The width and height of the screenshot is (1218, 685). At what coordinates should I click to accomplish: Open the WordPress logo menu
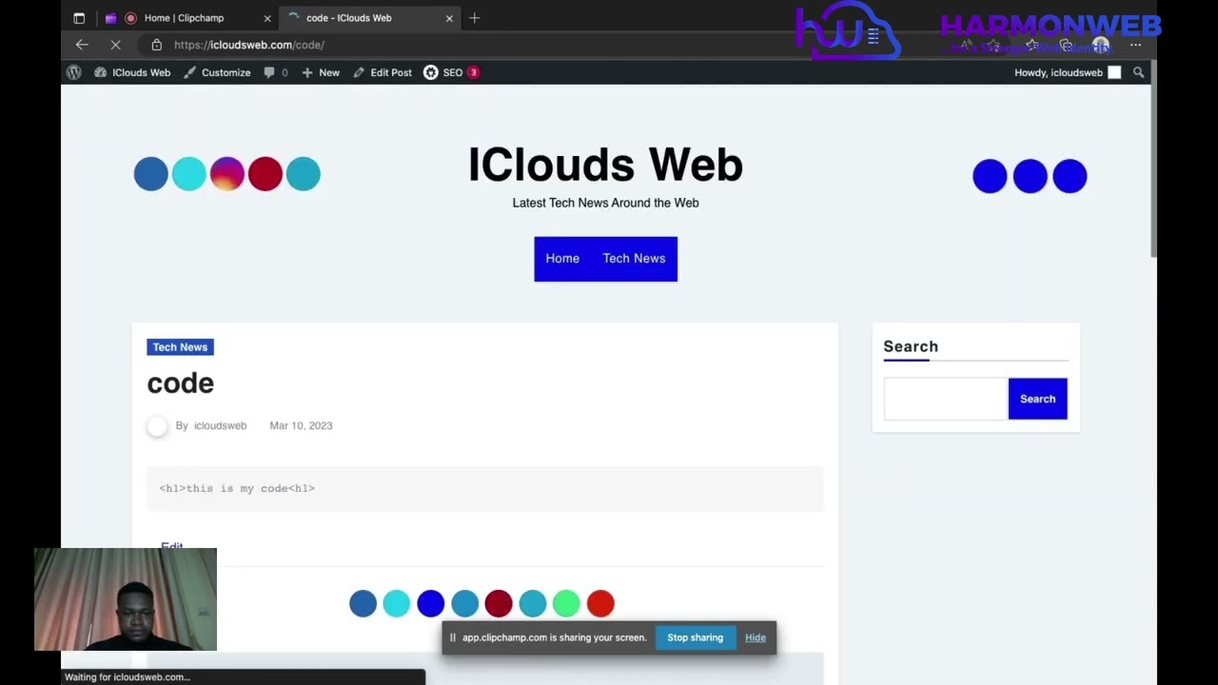(x=74, y=72)
